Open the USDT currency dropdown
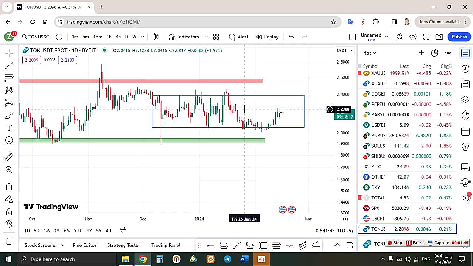 [x=345, y=50]
